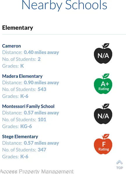
Task: Open the Madera Elementary link
Action: [x=22, y=76]
